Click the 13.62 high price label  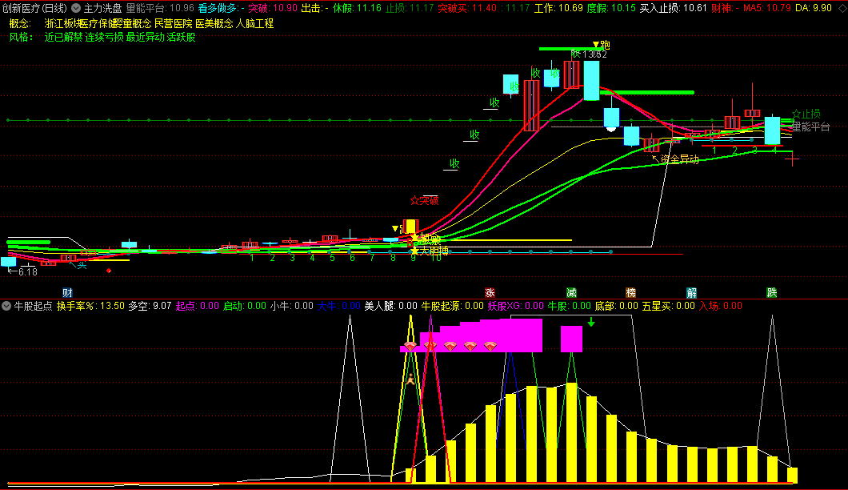coord(595,54)
